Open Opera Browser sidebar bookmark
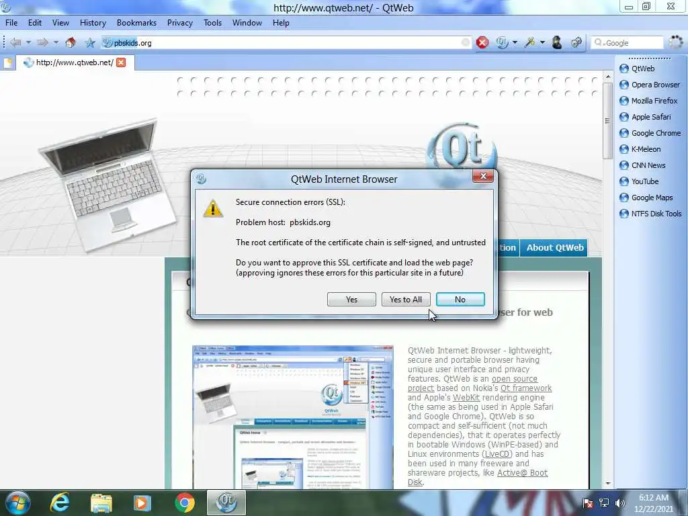This screenshot has height=516, width=688. point(650,85)
